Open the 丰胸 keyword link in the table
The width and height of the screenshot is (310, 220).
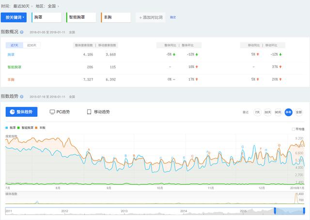pyautogui.click(x=11, y=80)
